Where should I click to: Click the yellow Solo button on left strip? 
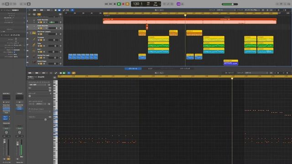click(8, 159)
